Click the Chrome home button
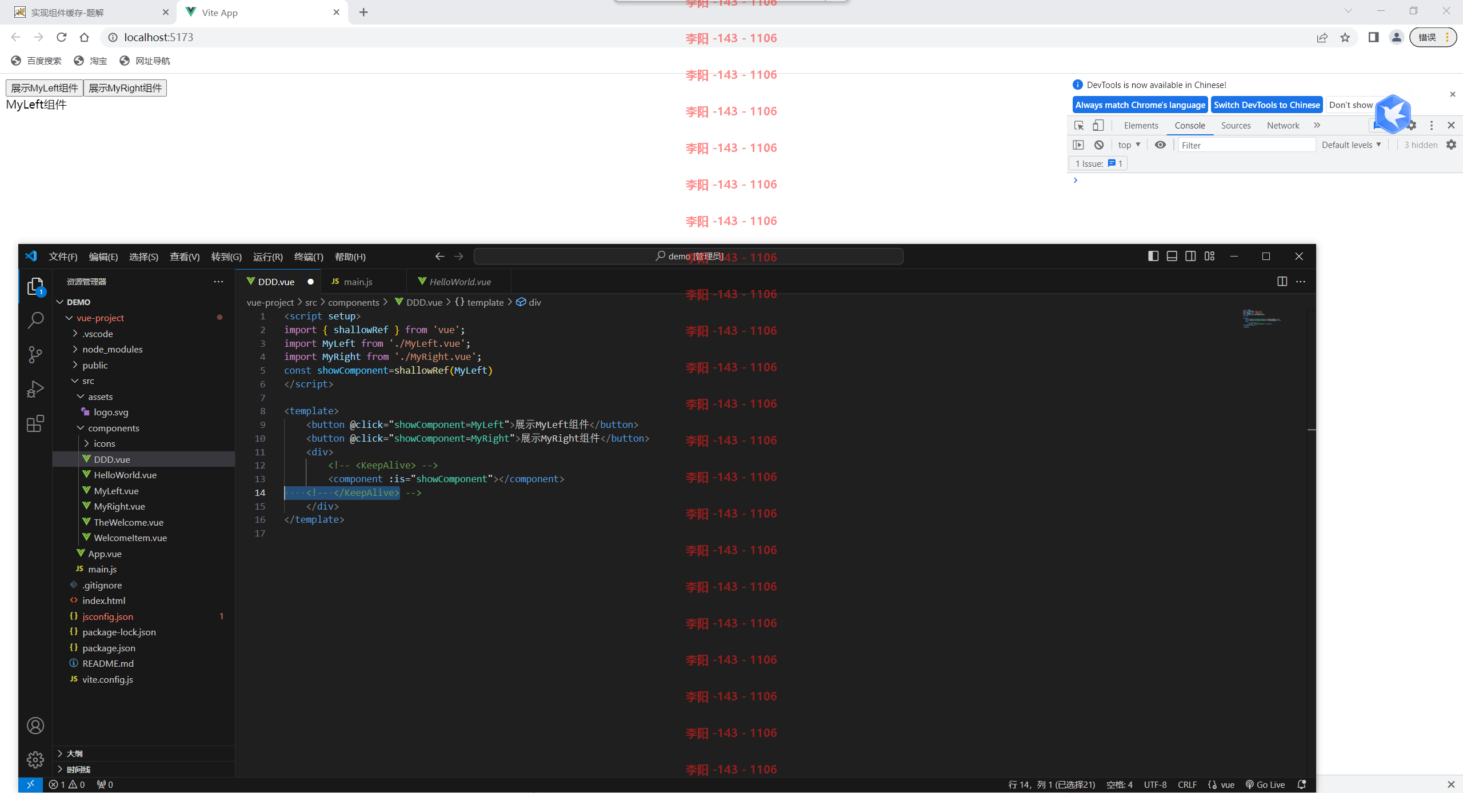 tap(85, 37)
